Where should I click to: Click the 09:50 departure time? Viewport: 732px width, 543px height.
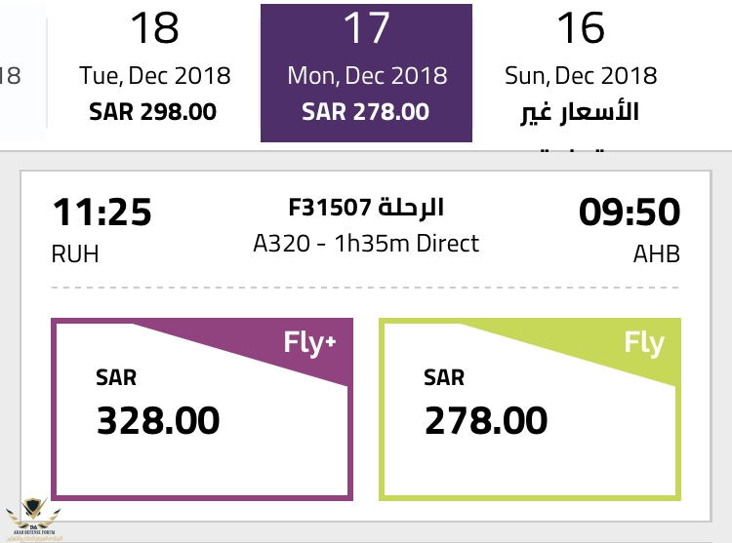(x=630, y=213)
